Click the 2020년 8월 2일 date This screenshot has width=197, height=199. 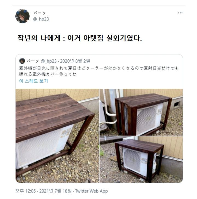point(75,61)
